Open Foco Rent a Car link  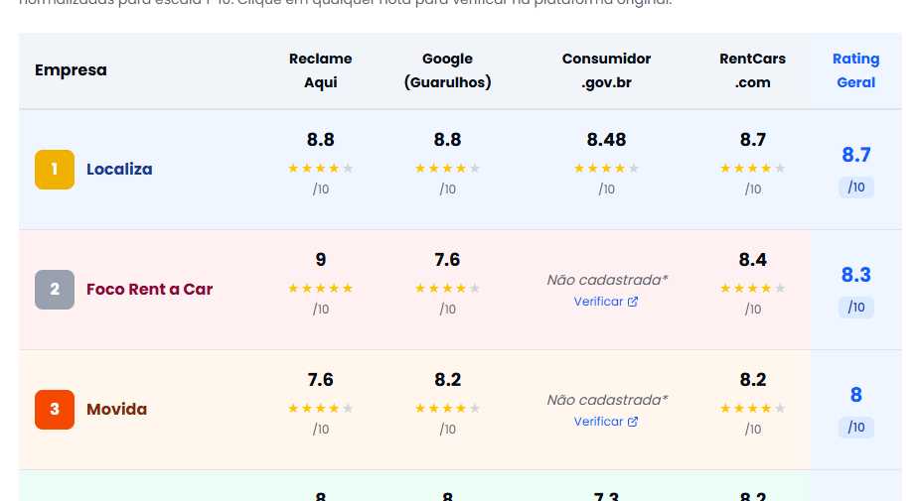tap(149, 290)
